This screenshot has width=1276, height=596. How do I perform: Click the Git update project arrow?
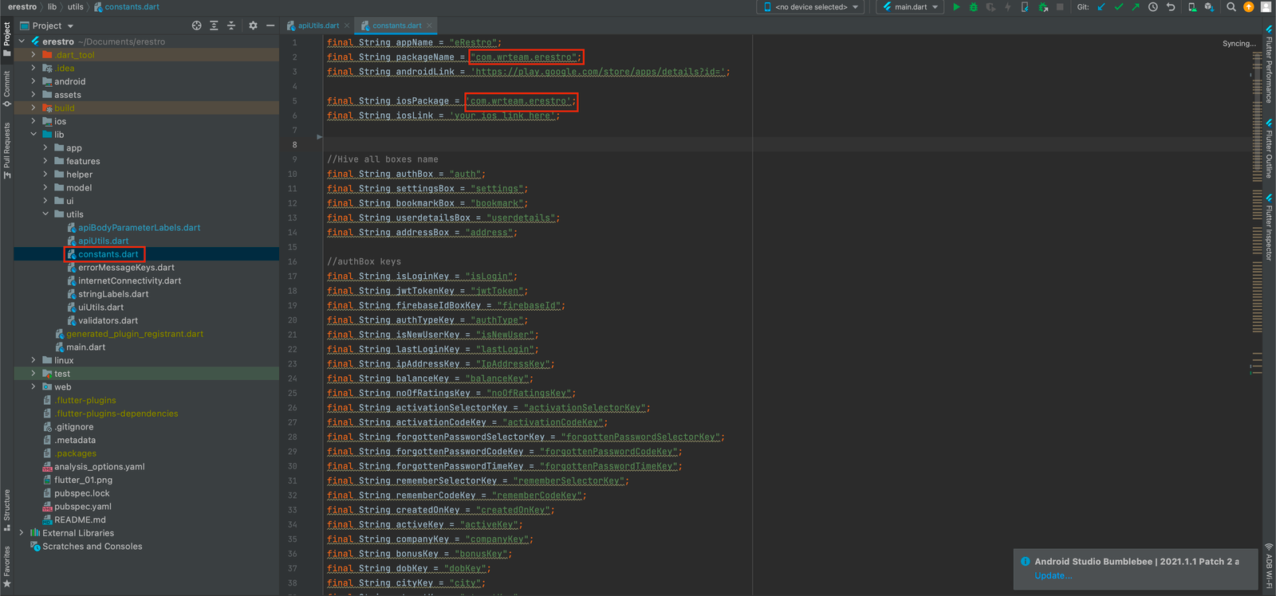pos(1101,7)
